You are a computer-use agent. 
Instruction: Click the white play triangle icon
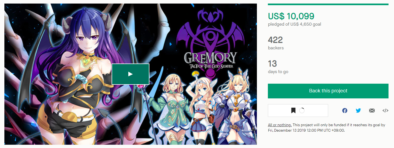click(131, 74)
